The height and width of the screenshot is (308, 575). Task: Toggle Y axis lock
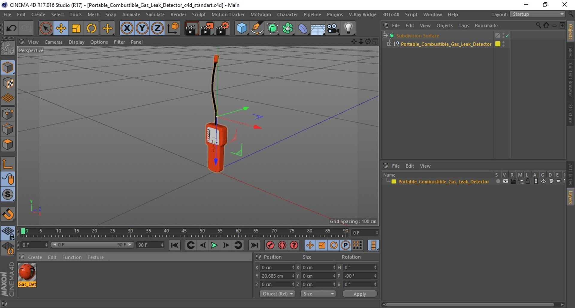click(x=142, y=28)
